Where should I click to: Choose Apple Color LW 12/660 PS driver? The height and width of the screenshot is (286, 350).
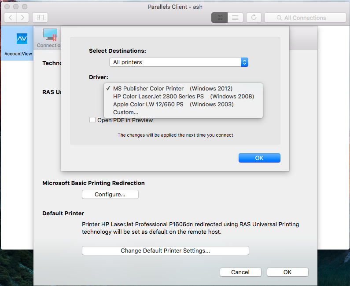[183, 105]
